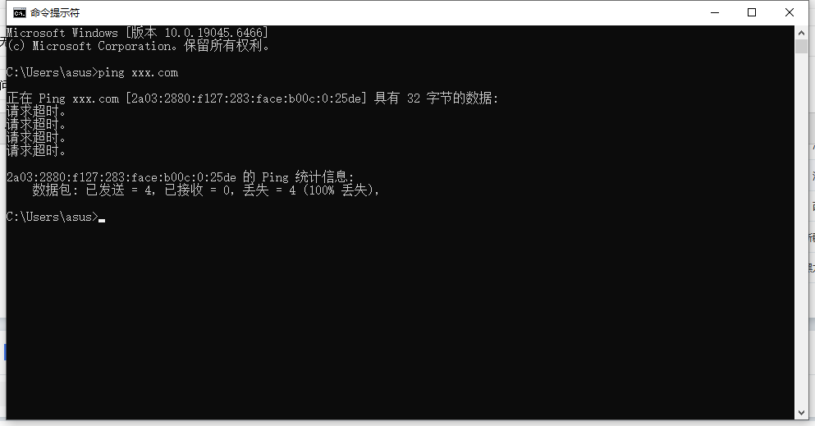Click the bracketed IPv6 address in the Ping line

[246, 98]
